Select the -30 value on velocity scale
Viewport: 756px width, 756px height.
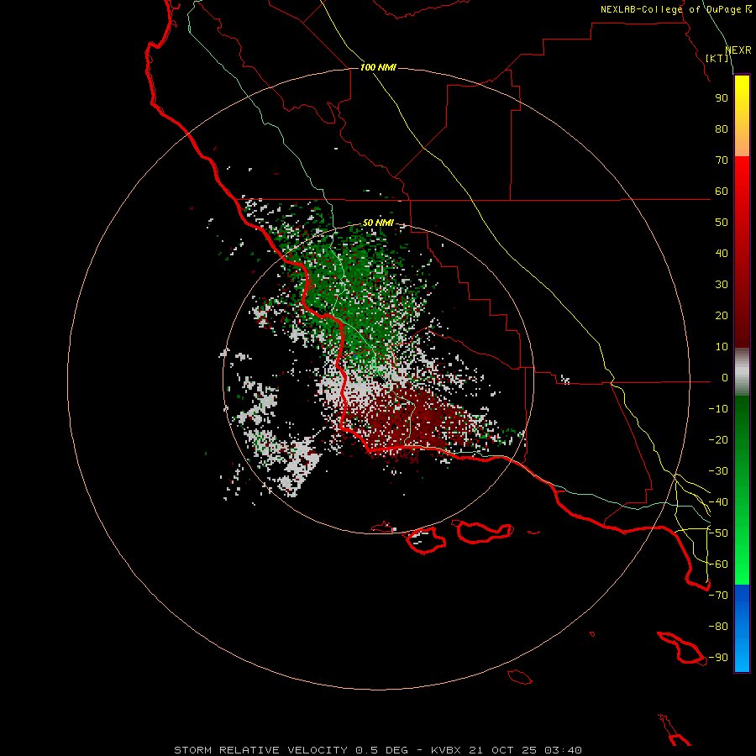pos(718,471)
